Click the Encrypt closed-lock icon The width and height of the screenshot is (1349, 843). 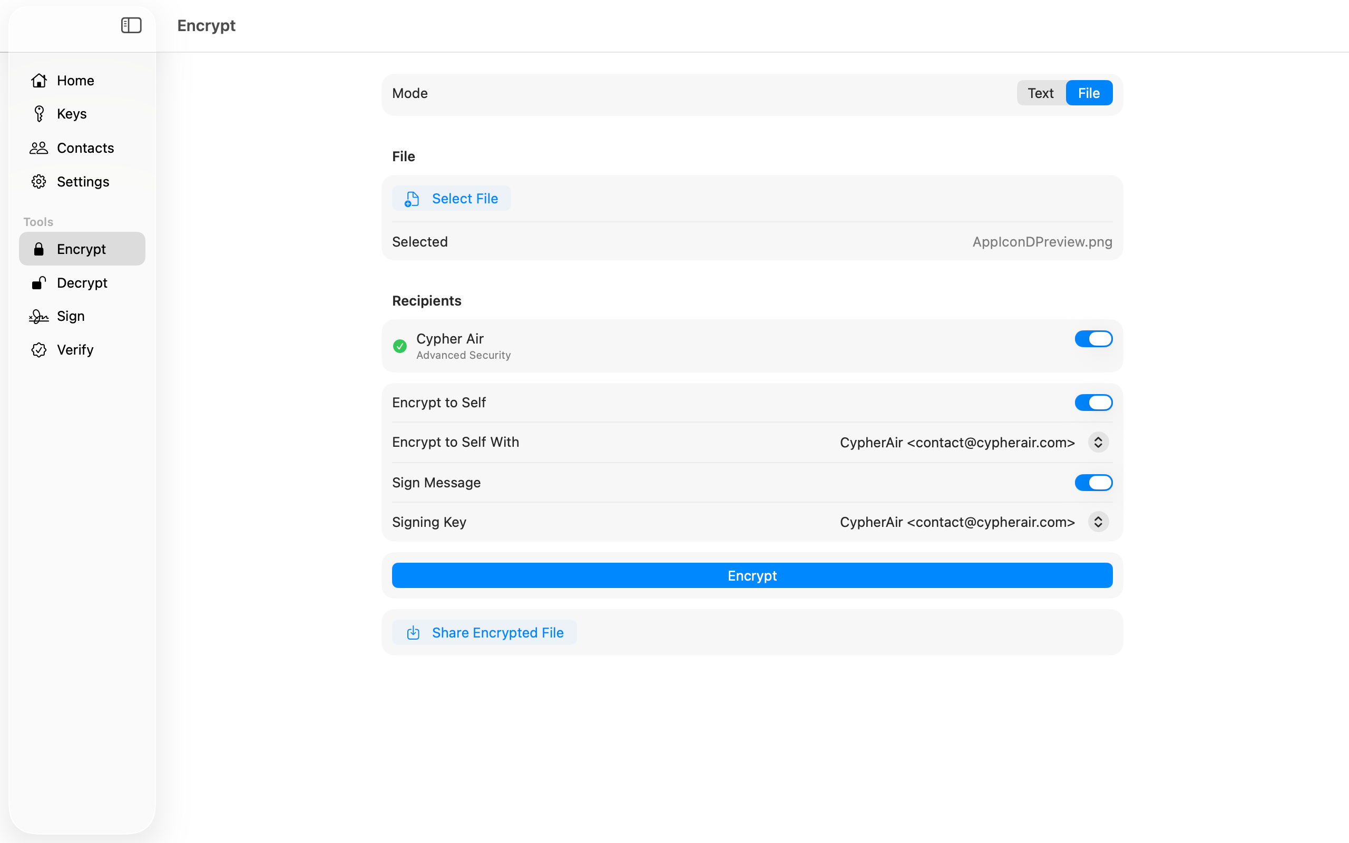click(x=39, y=249)
